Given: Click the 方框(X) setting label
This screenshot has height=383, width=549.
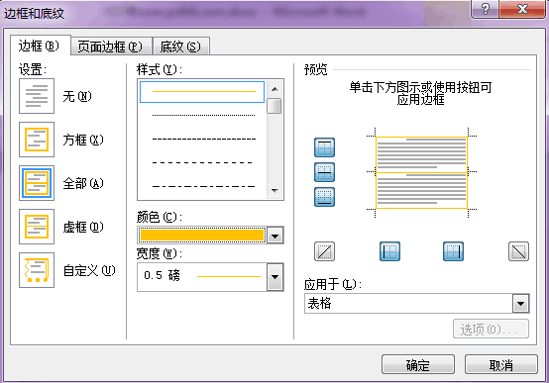Looking at the screenshot, I should point(83,140).
